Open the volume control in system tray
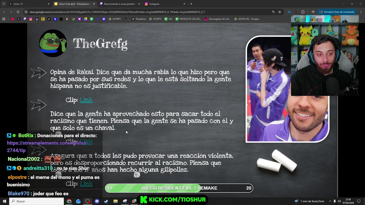 click(x=339, y=201)
